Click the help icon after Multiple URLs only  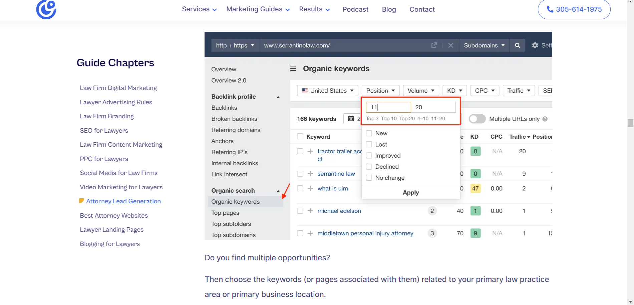[545, 119]
